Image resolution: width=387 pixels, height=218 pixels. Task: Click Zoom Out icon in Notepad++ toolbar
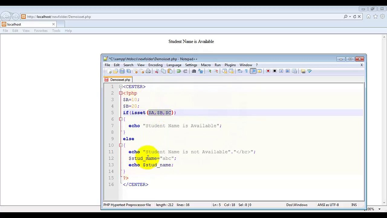pyautogui.click(x=216, y=71)
